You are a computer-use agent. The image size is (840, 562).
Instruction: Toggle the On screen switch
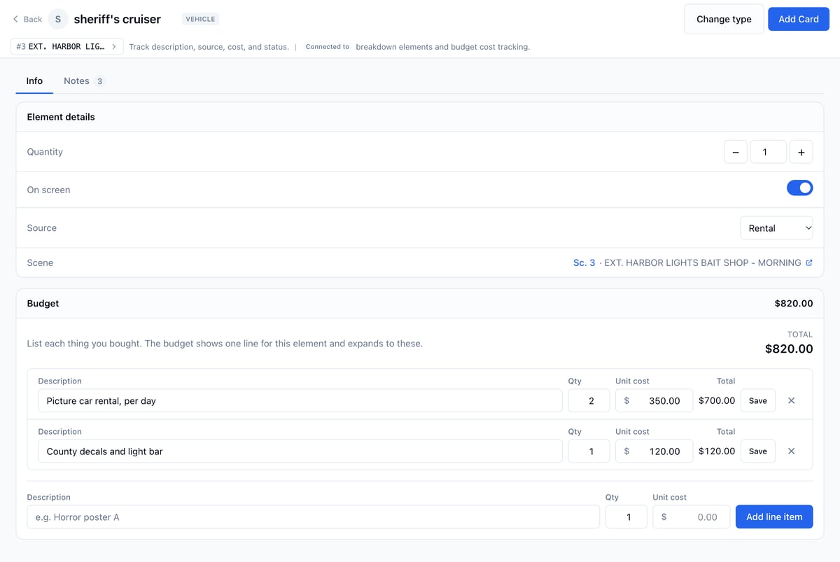point(799,188)
